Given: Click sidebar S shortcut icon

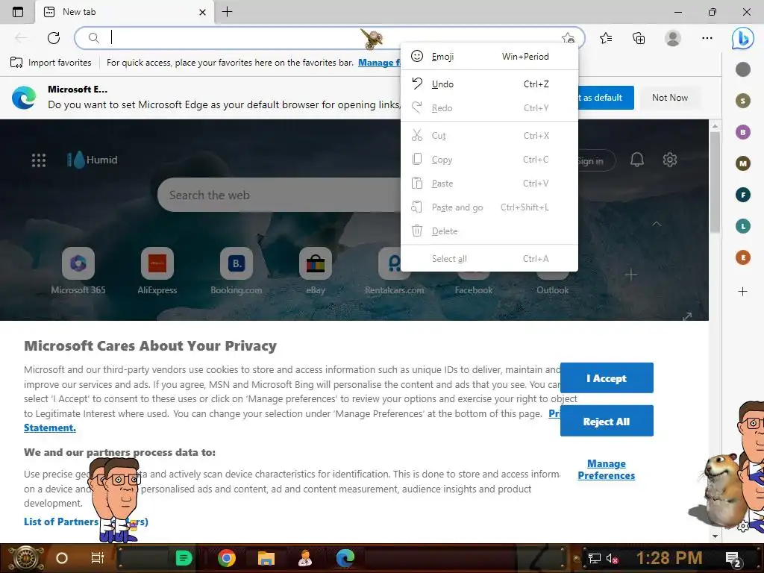Looking at the screenshot, I should pos(742,101).
